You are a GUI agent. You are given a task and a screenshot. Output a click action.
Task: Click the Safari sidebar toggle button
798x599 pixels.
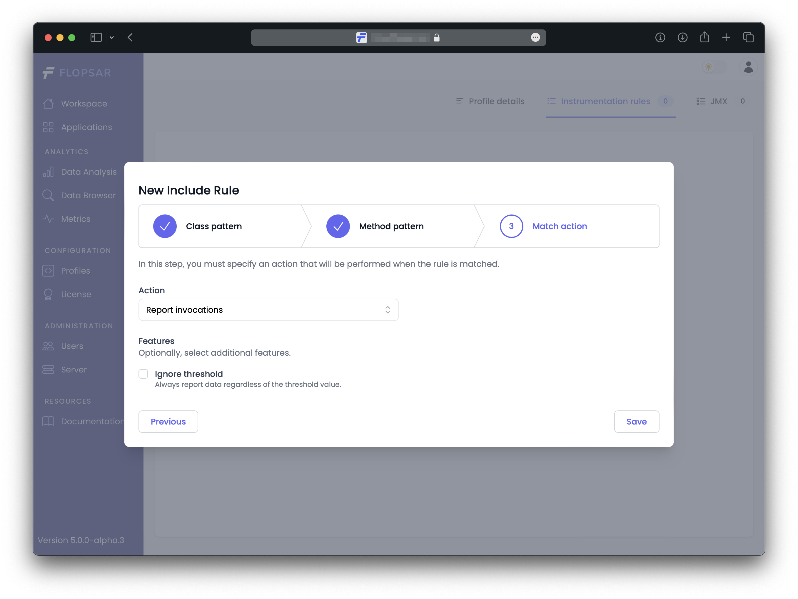(96, 38)
